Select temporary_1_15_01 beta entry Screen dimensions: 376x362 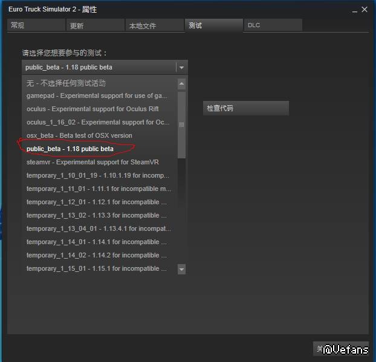tap(100, 268)
